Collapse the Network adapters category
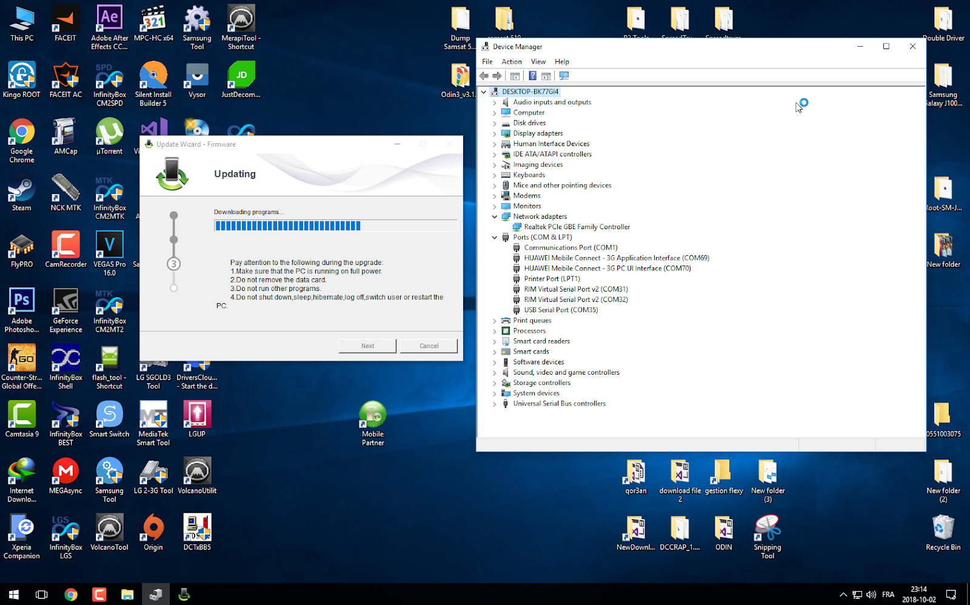970x605 pixels. [495, 216]
